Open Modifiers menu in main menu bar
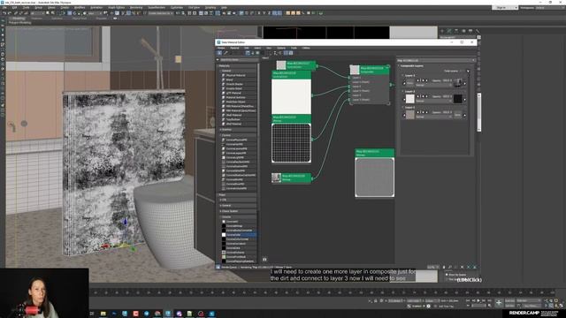566x318 pixels. click(80, 7)
